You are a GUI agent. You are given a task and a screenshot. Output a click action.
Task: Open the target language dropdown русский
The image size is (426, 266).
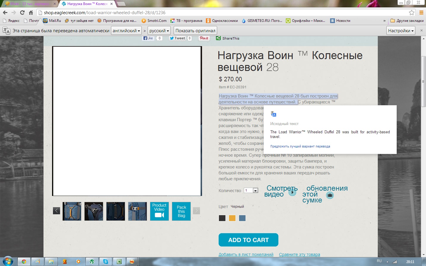tap(159, 30)
